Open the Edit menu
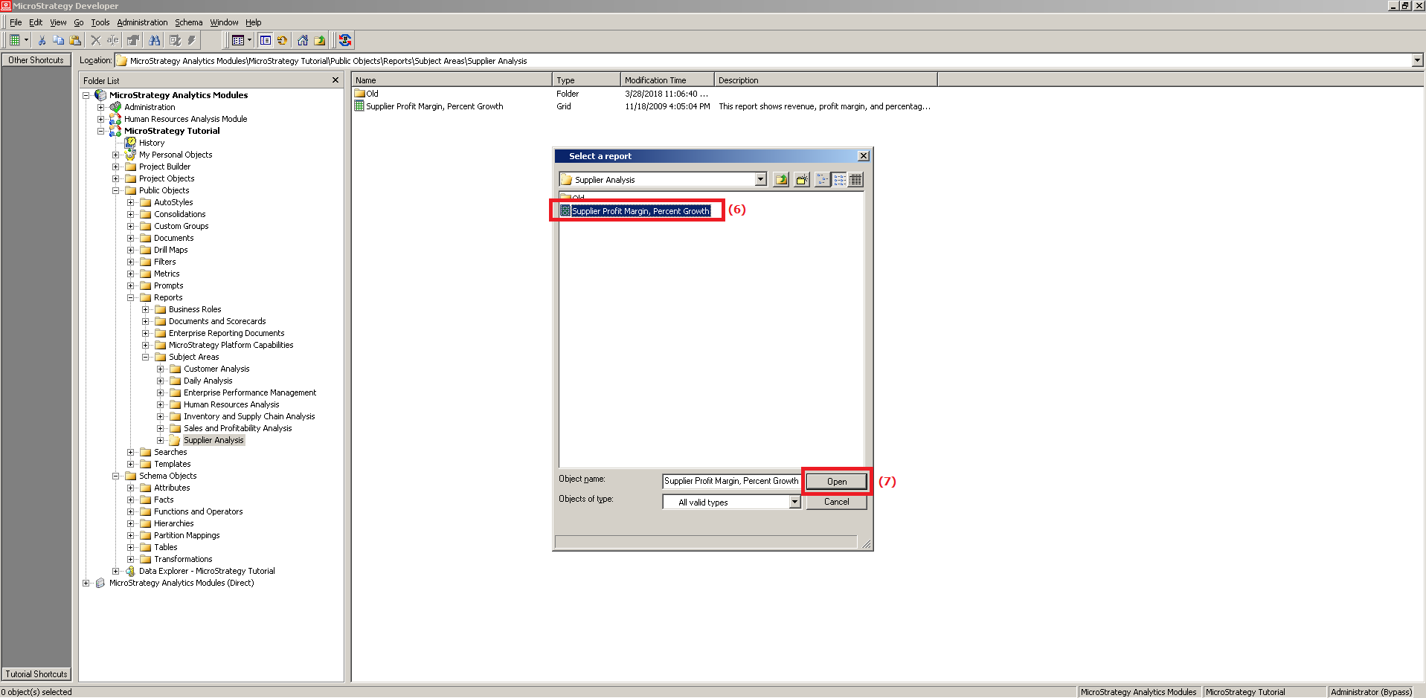This screenshot has height=698, width=1426. [x=36, y=22]
